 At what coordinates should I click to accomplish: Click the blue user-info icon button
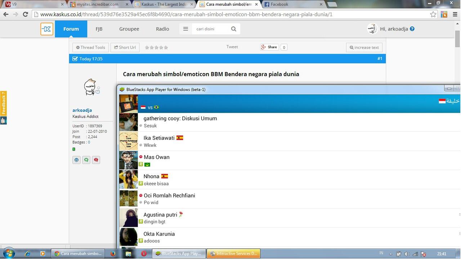[76, 160]
